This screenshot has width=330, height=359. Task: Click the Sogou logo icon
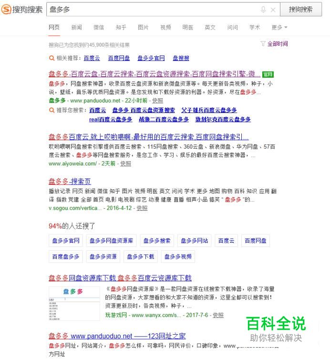coord(6,10)
